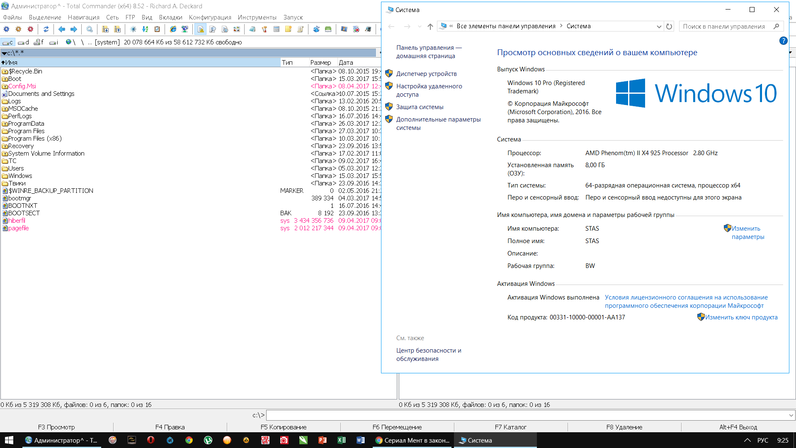Open the directory history arrow beside c:\*.*
796x448 pixels.
(4, 53)
